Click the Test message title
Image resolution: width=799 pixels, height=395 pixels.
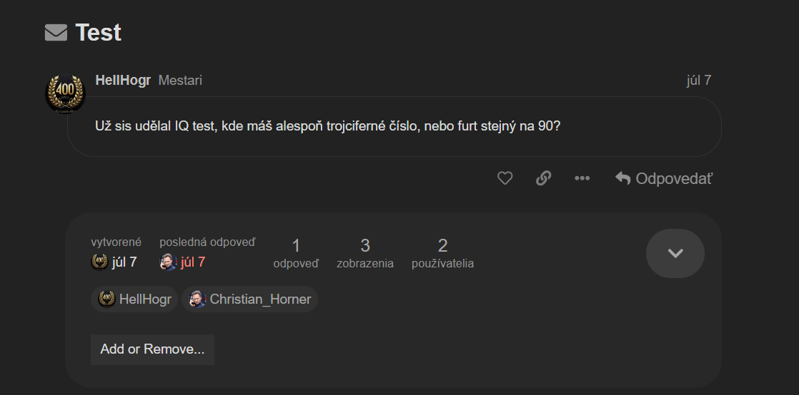[98, 33]
